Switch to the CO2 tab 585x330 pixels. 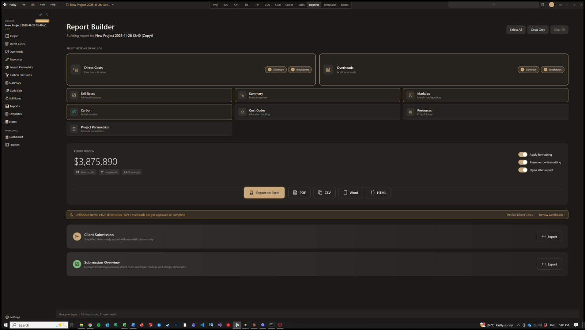tap(268, 5)
